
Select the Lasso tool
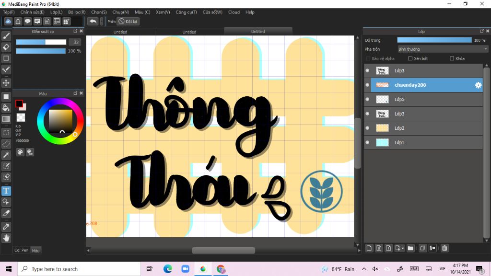click(6, 144)
